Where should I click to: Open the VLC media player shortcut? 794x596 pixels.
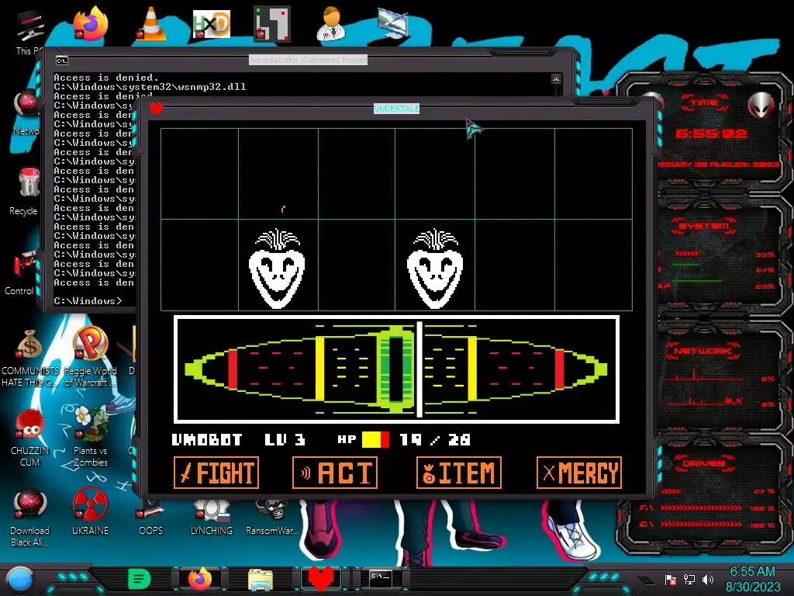pyautogui.click(x=151, y=23)
